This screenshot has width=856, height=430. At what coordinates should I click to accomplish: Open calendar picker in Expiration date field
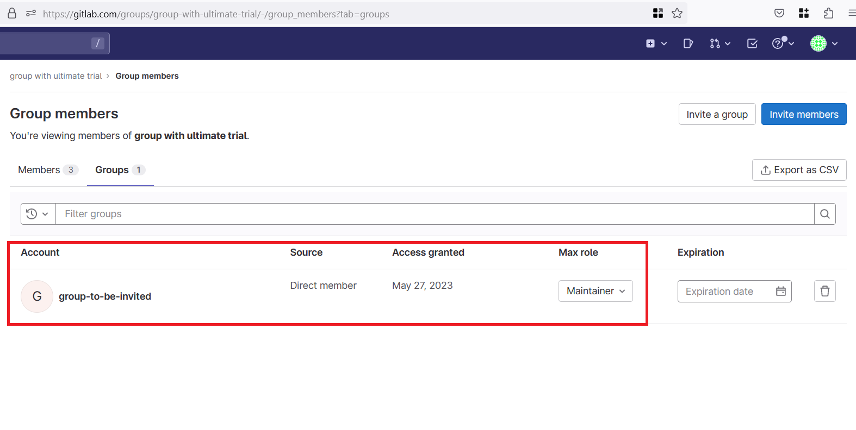780,291
